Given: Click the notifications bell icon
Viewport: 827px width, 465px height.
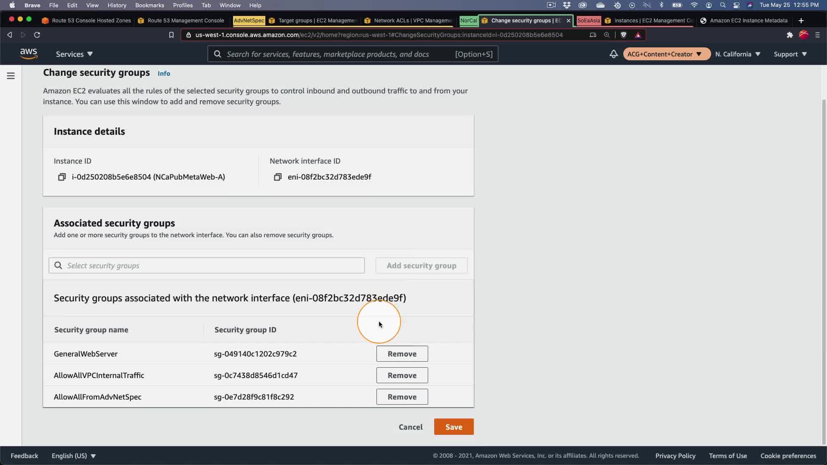Looking at the screenshot, I should 613,54.
